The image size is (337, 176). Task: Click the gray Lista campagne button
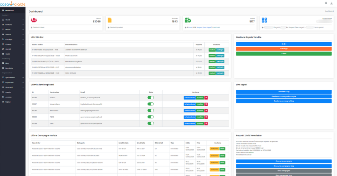(x=284, y=171)
